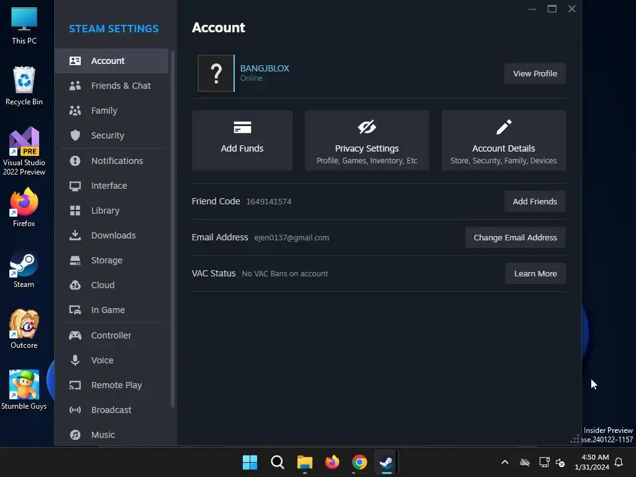Click the Interface monitor icon
This screenshot has height=477, width=636.
(x=75, y=186)
